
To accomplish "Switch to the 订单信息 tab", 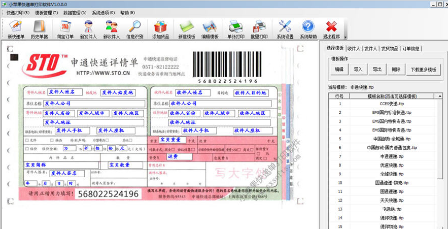I will point(410,49).
